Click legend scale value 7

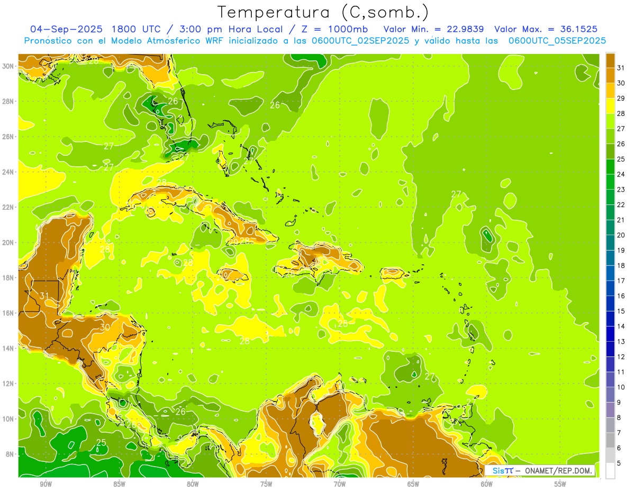point(619,433)
